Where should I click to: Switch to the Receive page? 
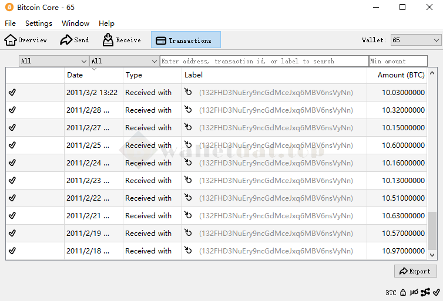point(122,40)
